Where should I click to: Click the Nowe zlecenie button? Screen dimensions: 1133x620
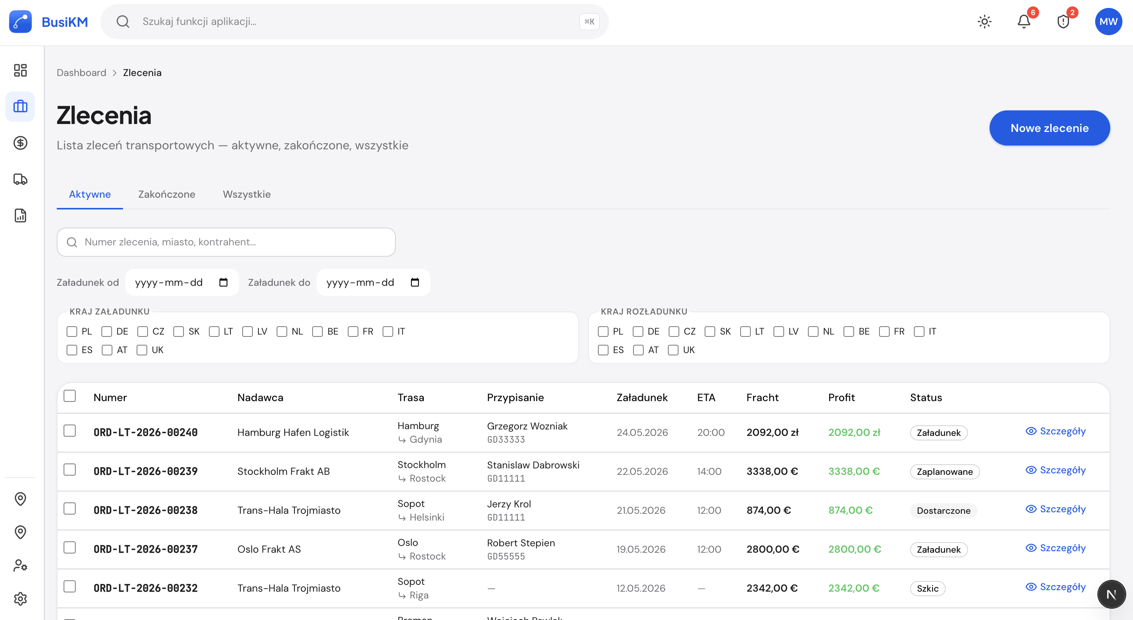pyautogui.click(x=1049, y=128)
